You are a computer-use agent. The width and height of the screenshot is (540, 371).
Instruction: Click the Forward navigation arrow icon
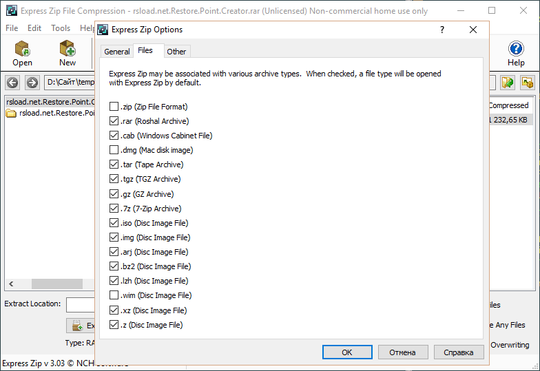coord(32,83)
